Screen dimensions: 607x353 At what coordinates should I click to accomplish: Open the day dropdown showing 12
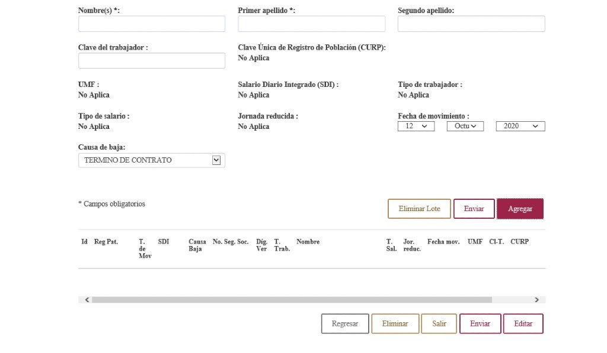416,126
